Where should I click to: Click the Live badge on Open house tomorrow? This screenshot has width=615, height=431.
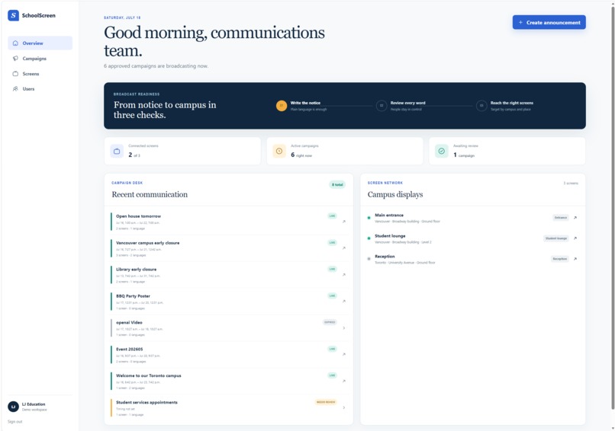tap(332, 216)
